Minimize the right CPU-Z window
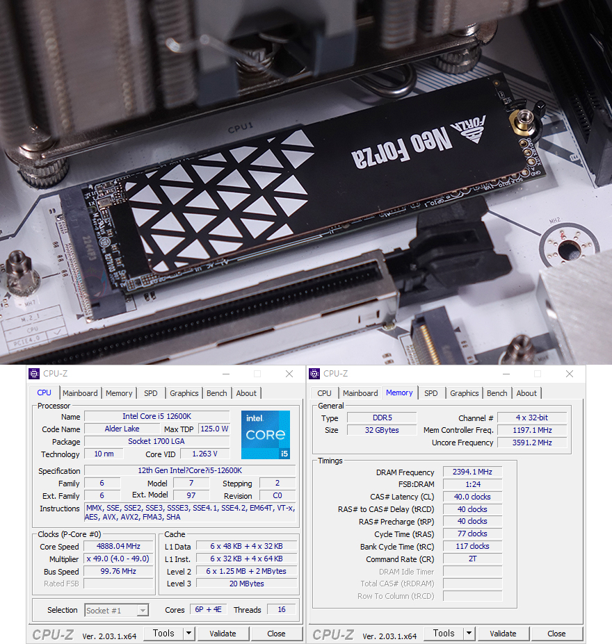 (x=506, y=374)
